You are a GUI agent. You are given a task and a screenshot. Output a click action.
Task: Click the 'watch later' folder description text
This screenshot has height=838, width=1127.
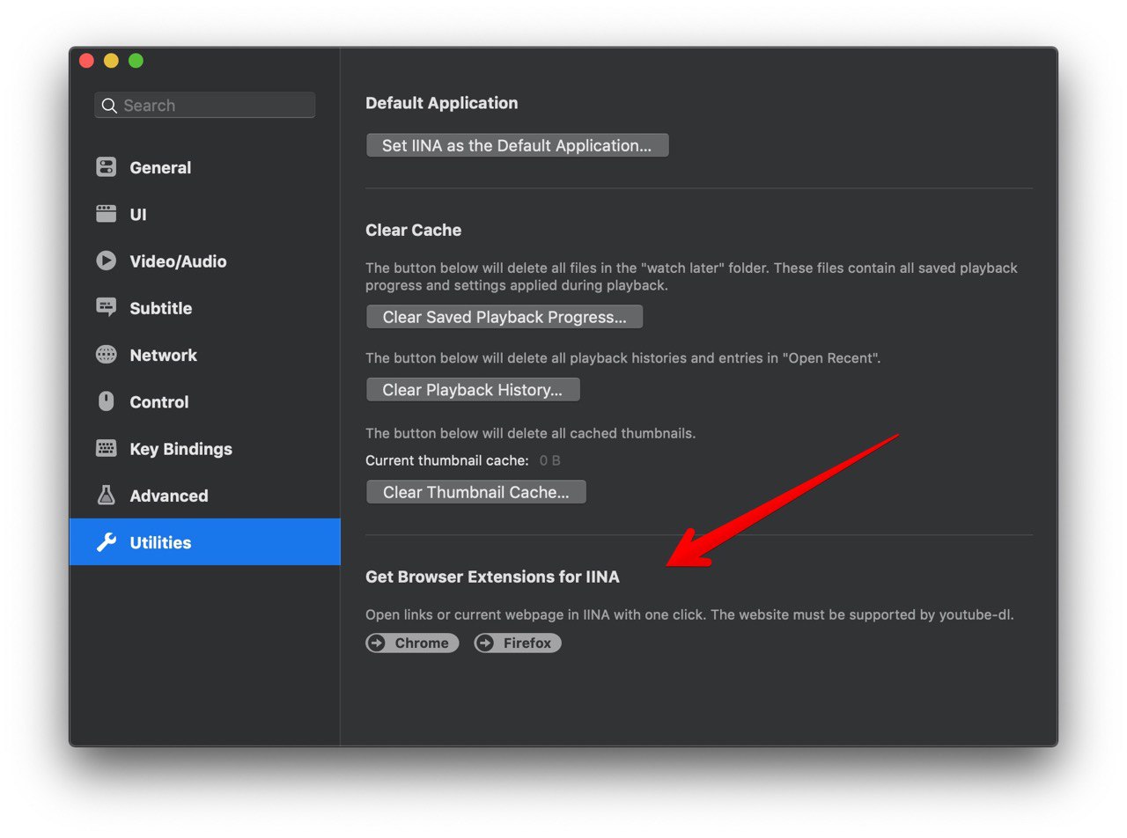(x=691, y=276)
